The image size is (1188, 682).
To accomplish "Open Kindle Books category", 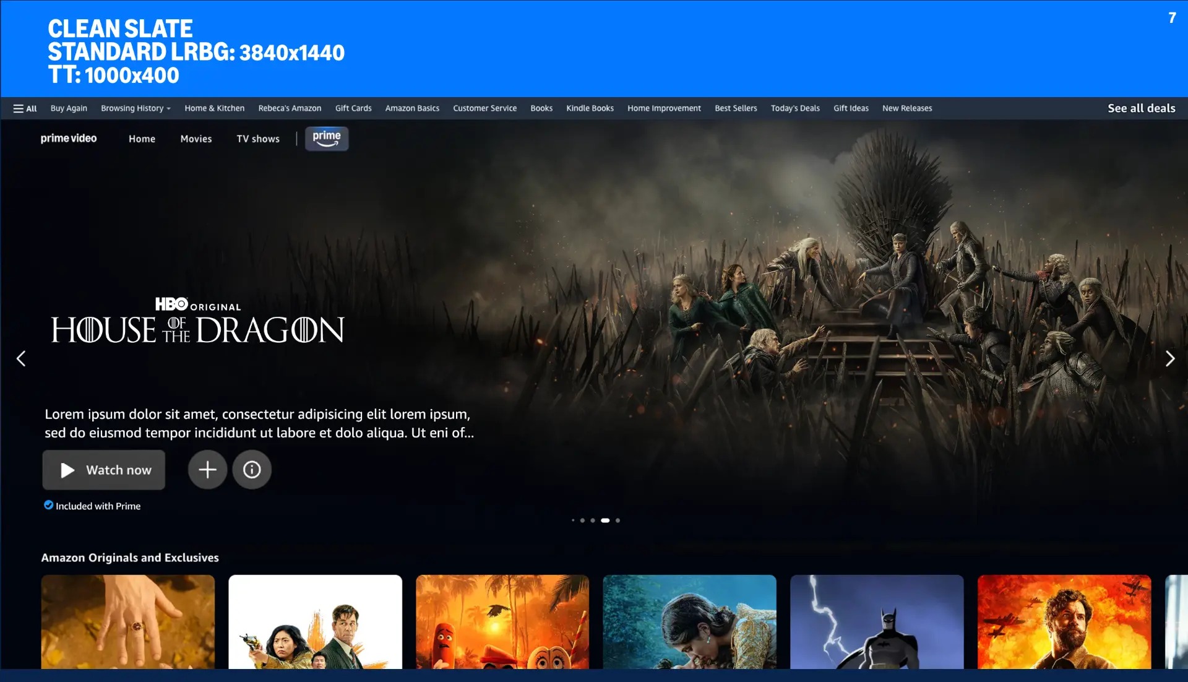I will 590,108.
